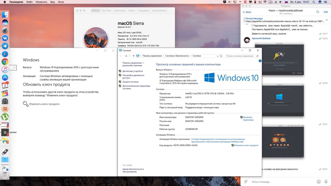Open Защита системы link
This screenshot has width=331, height=186.
(x=131, y=82)
